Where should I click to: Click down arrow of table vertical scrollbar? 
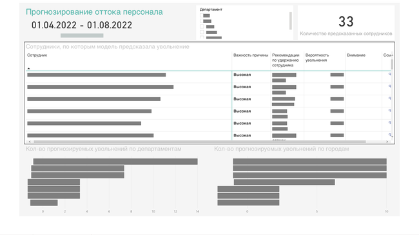(393, 136)
